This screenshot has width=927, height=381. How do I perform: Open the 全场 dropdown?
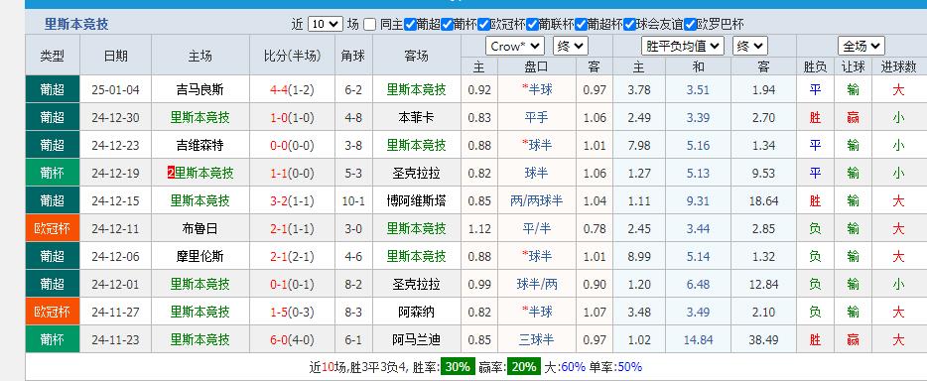(x=861, y=46)
